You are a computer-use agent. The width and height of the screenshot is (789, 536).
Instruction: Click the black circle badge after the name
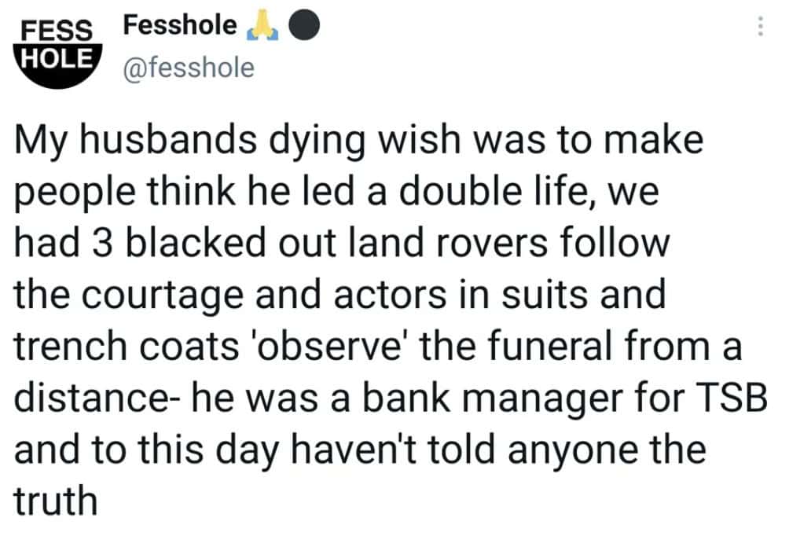click(304, 27)
